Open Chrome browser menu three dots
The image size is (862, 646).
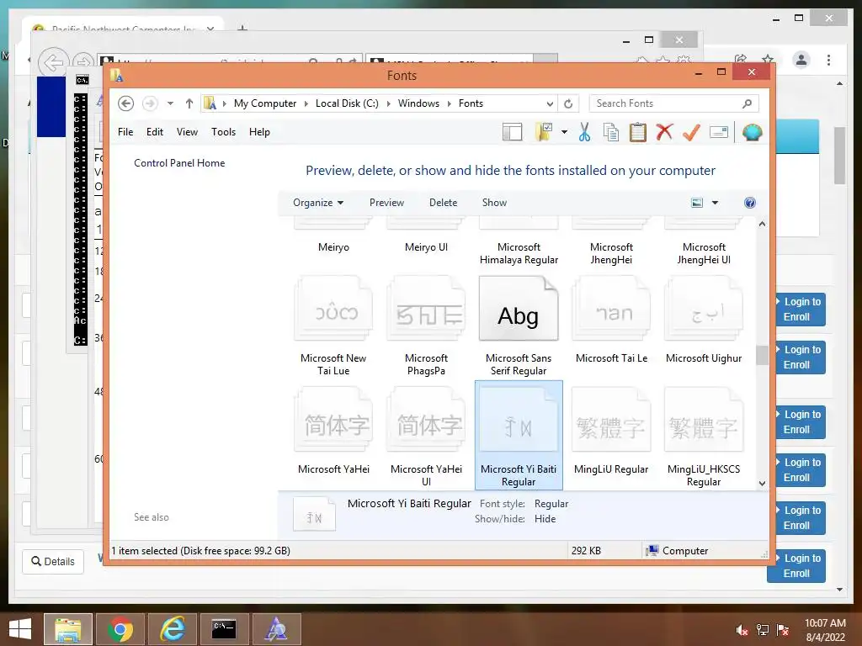[x=828, y=60]
